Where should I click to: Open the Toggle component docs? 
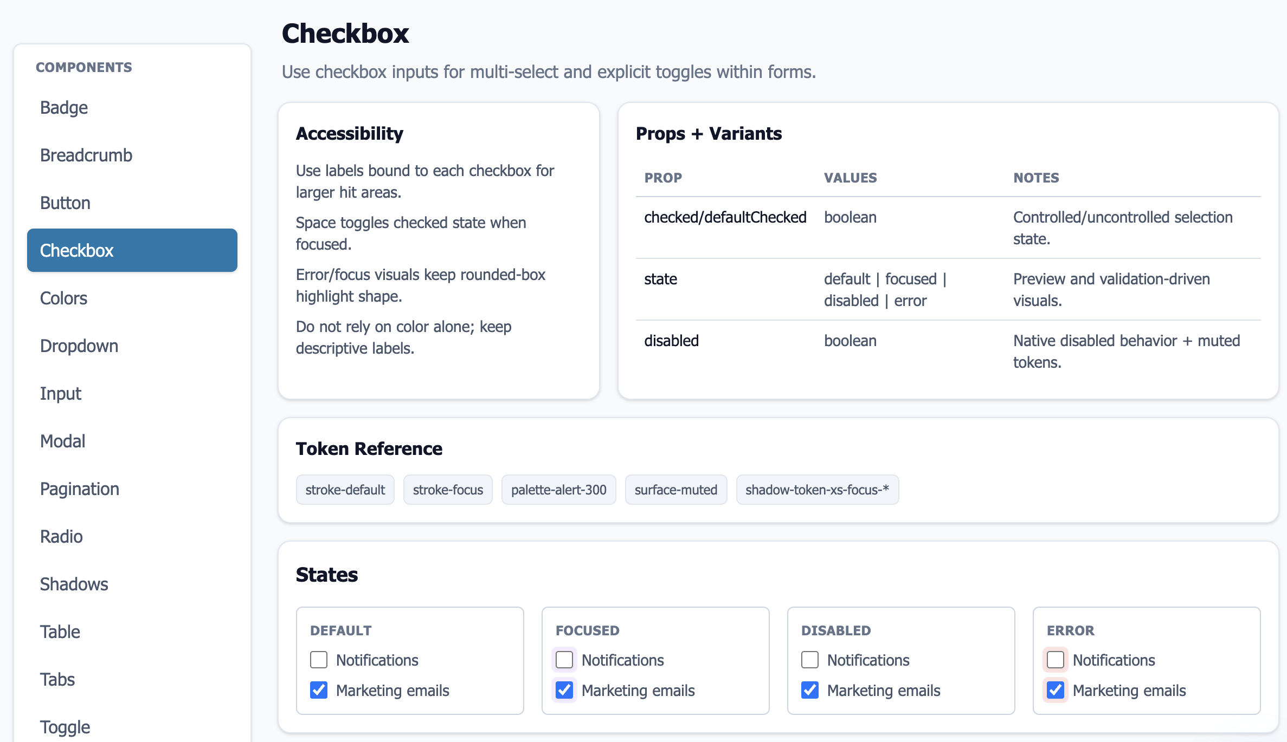pyautogui.click(x=65, y=727)
